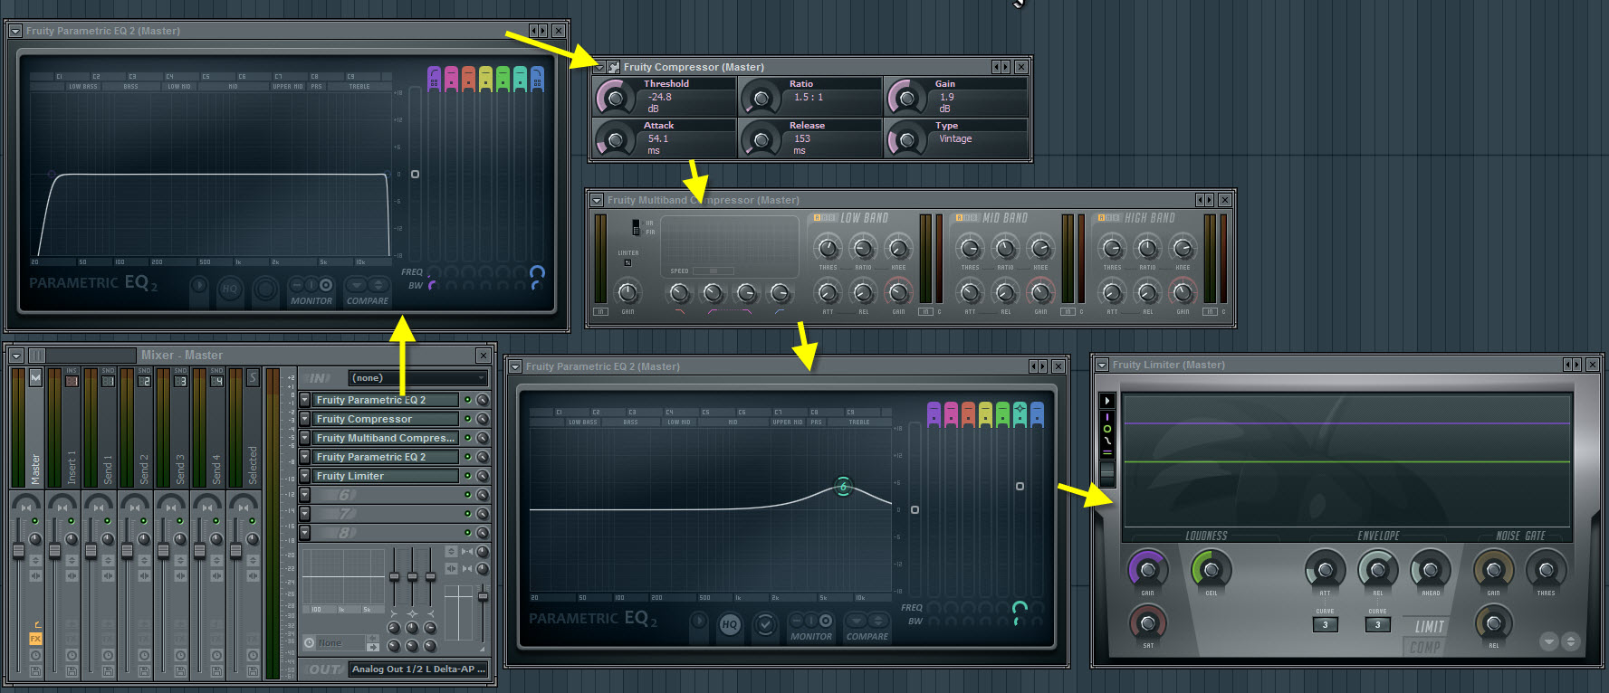
Task: Click the HQ button in the lower Parametric EQ 2
Action: point(730,624)
